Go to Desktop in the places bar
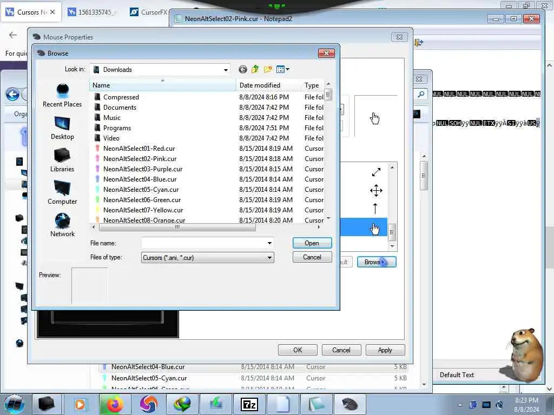The width and height of the screenshot is (554, 415). 62,128
